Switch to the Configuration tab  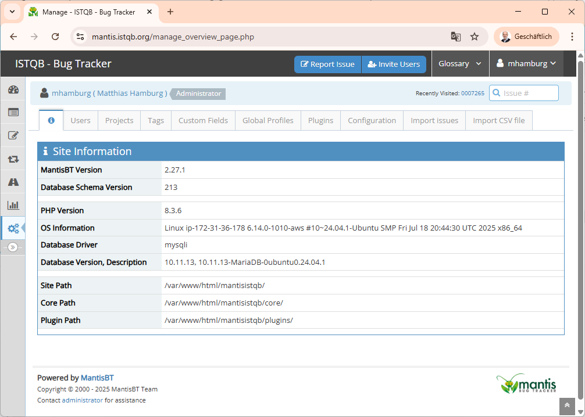tap(372, 120)
